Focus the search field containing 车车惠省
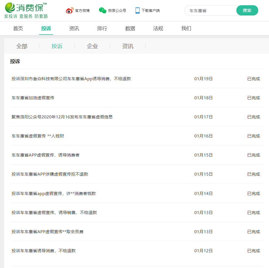Viewport: 269px width, 268px height. 211,11
